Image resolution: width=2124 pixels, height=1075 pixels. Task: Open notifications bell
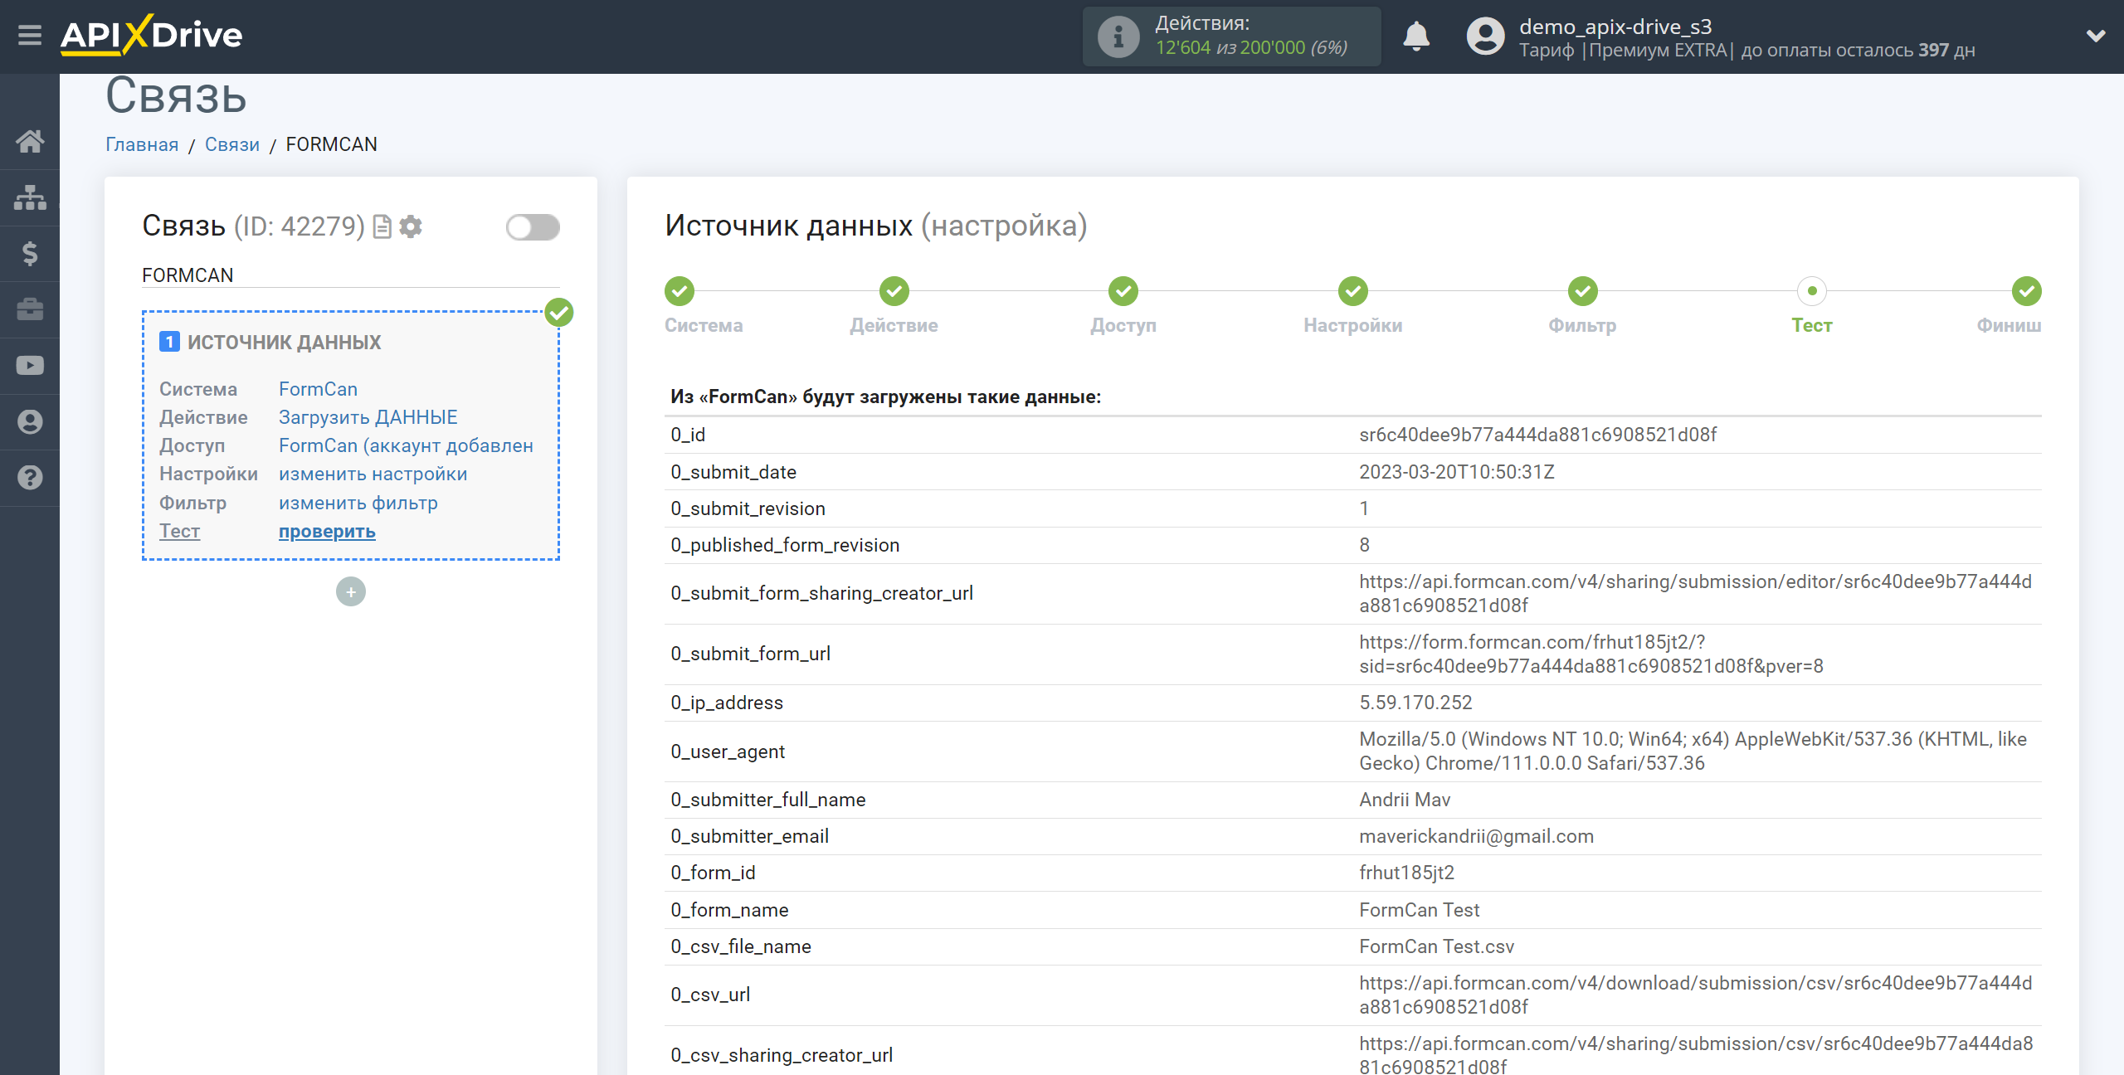[x=1416, y=36]
